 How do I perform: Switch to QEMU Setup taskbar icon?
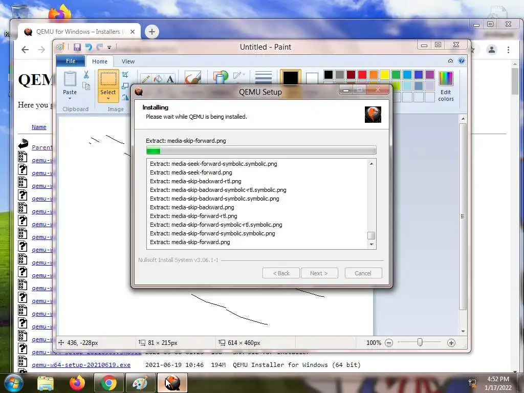click(x=172, y=383)
